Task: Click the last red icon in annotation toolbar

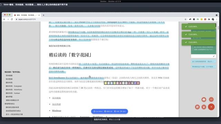Action: [138, 83]
